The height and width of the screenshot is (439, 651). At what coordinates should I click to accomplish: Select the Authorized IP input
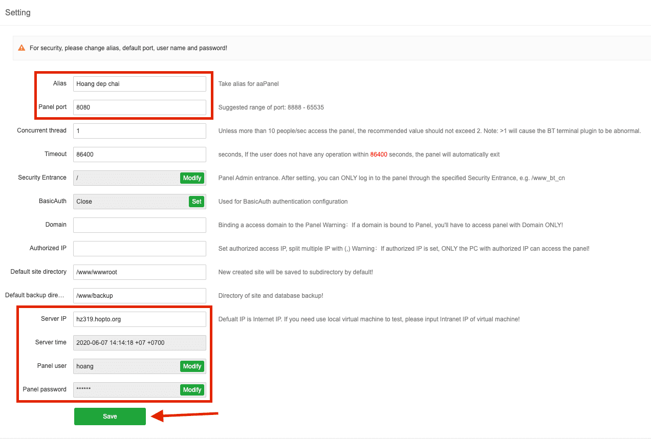click(x=139, y=249)
